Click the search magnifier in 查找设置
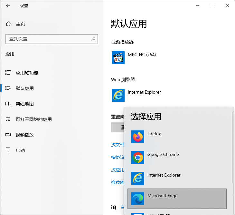This screenshot has width=235, height=215. (x=93, y=39)
